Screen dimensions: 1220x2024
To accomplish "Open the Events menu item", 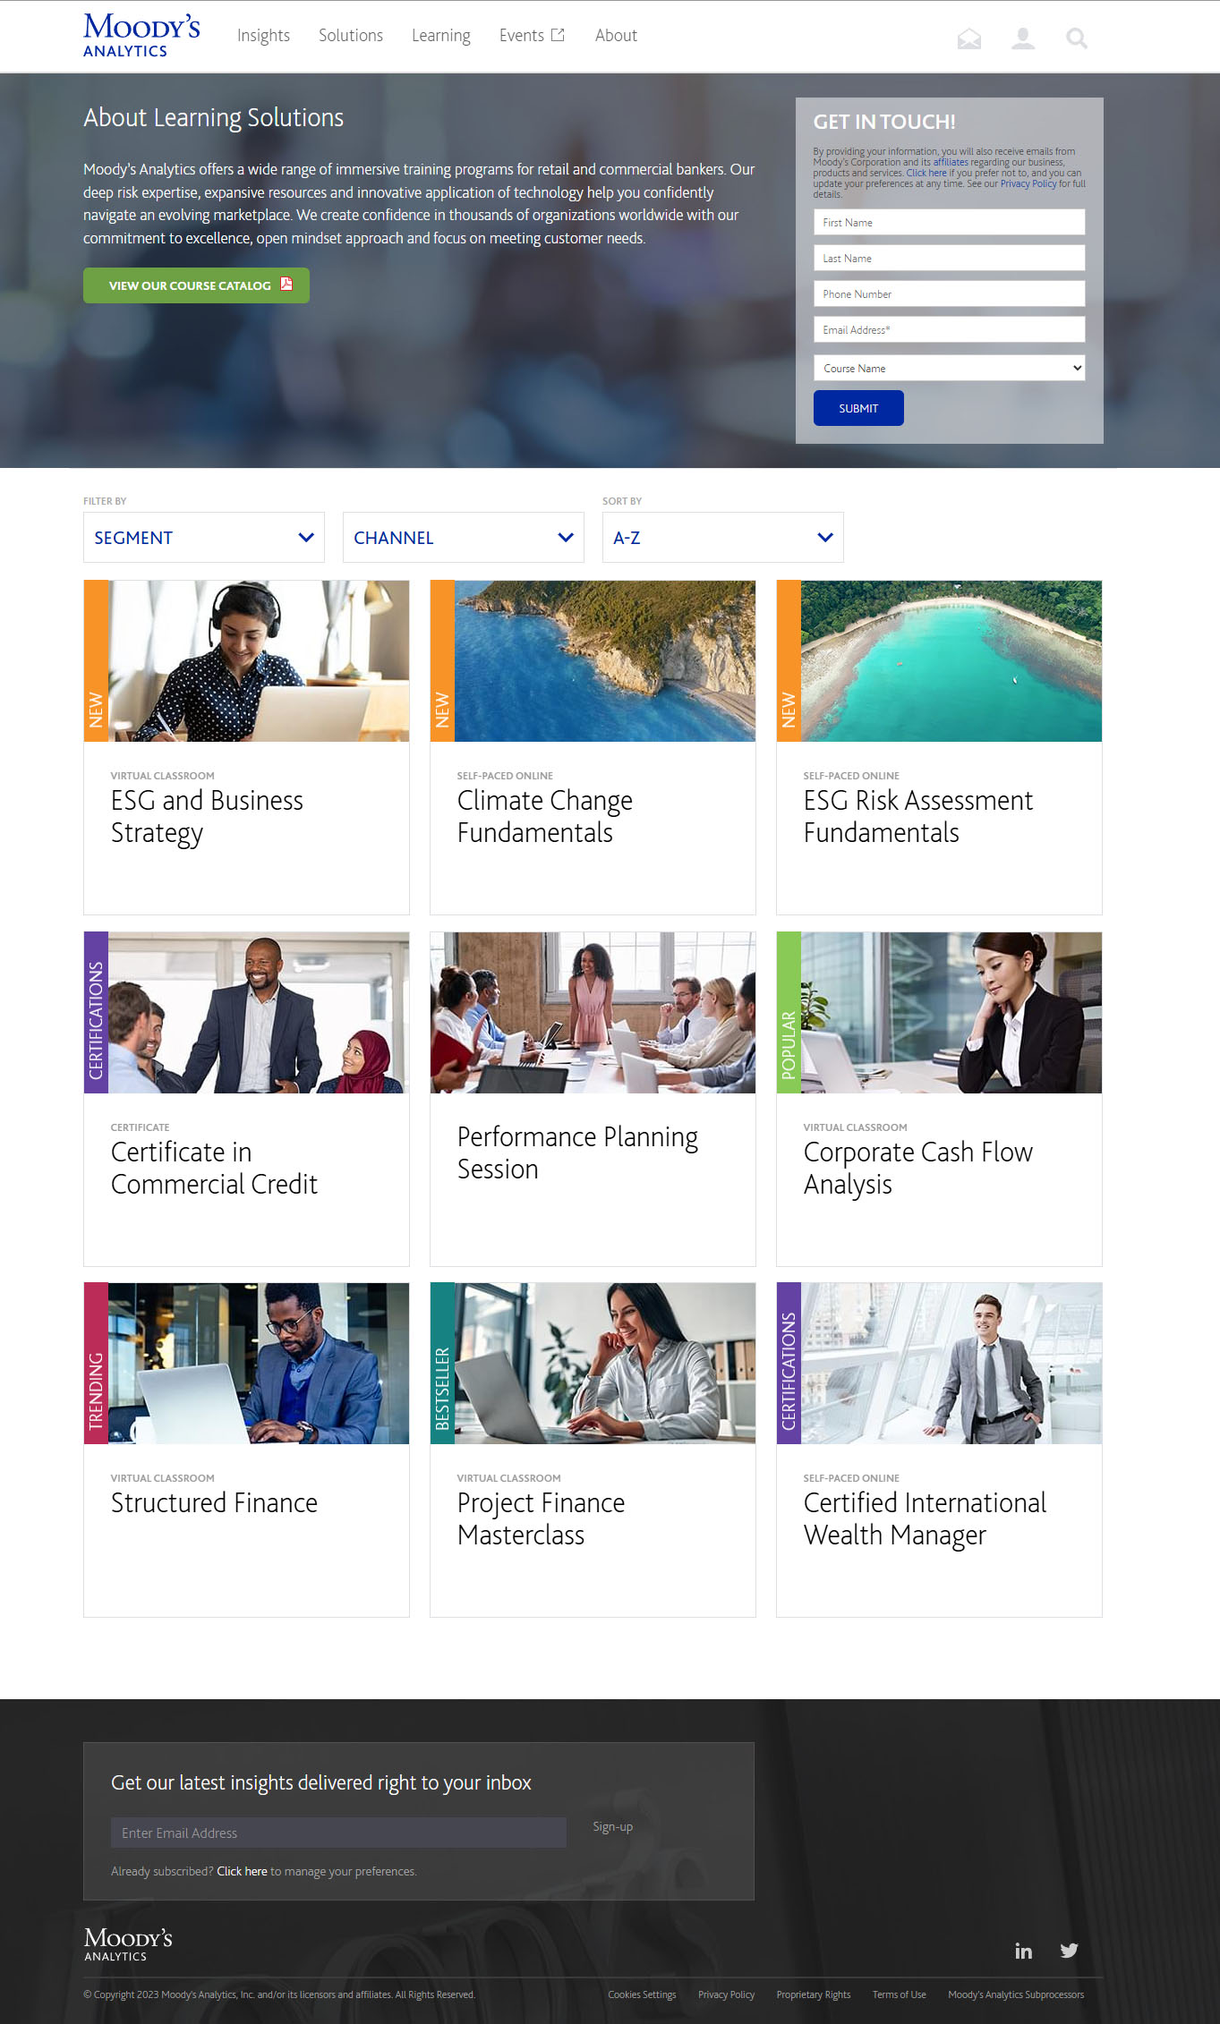I will (522, 36).
